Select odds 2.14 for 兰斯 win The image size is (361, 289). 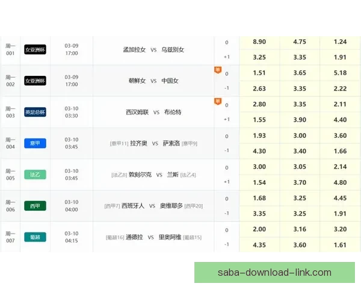coord(340,167)
